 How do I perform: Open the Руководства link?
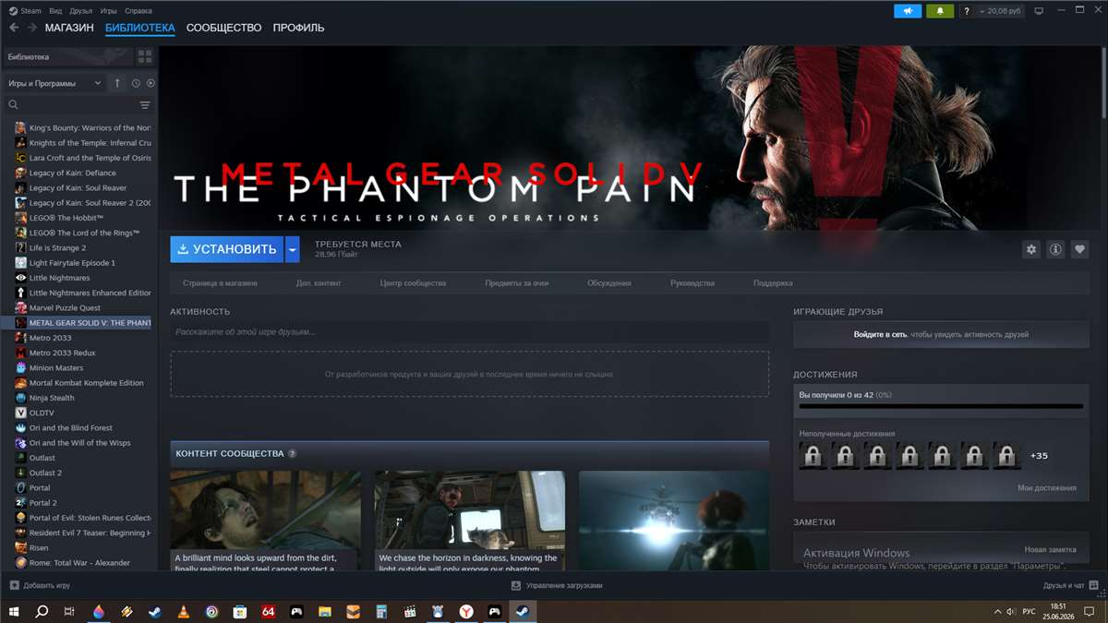[x=692, y=283]
